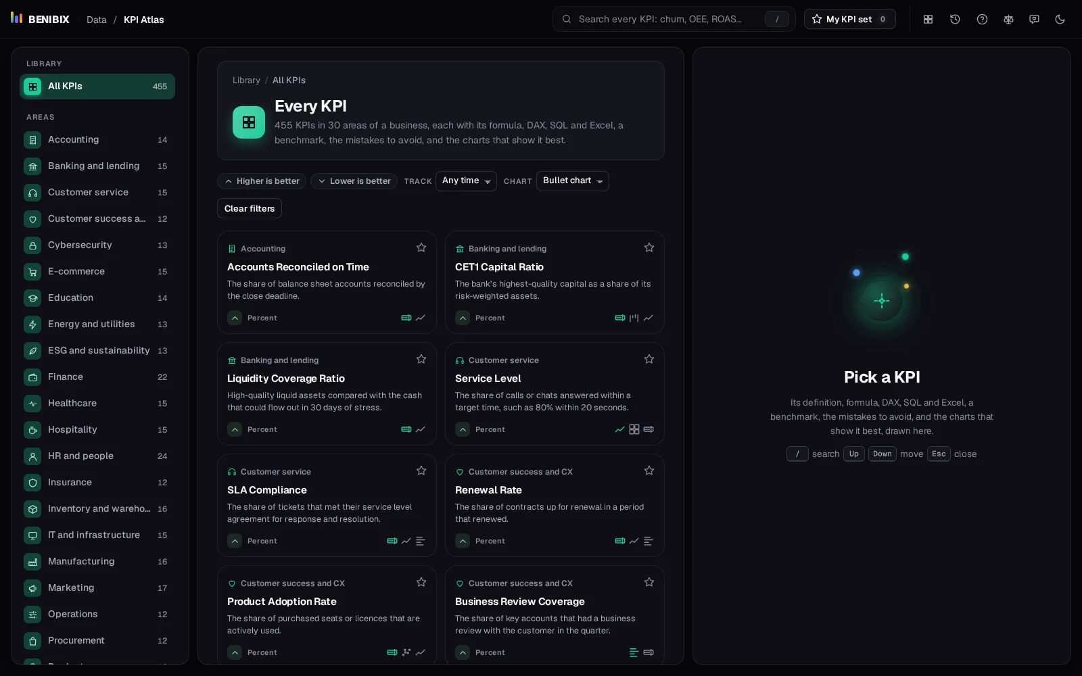Click the help question mark icon

tap(982, 20)
